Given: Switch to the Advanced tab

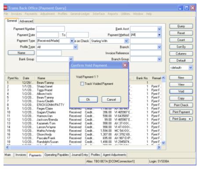Looking at the screenshot, I should click(26, 21).
